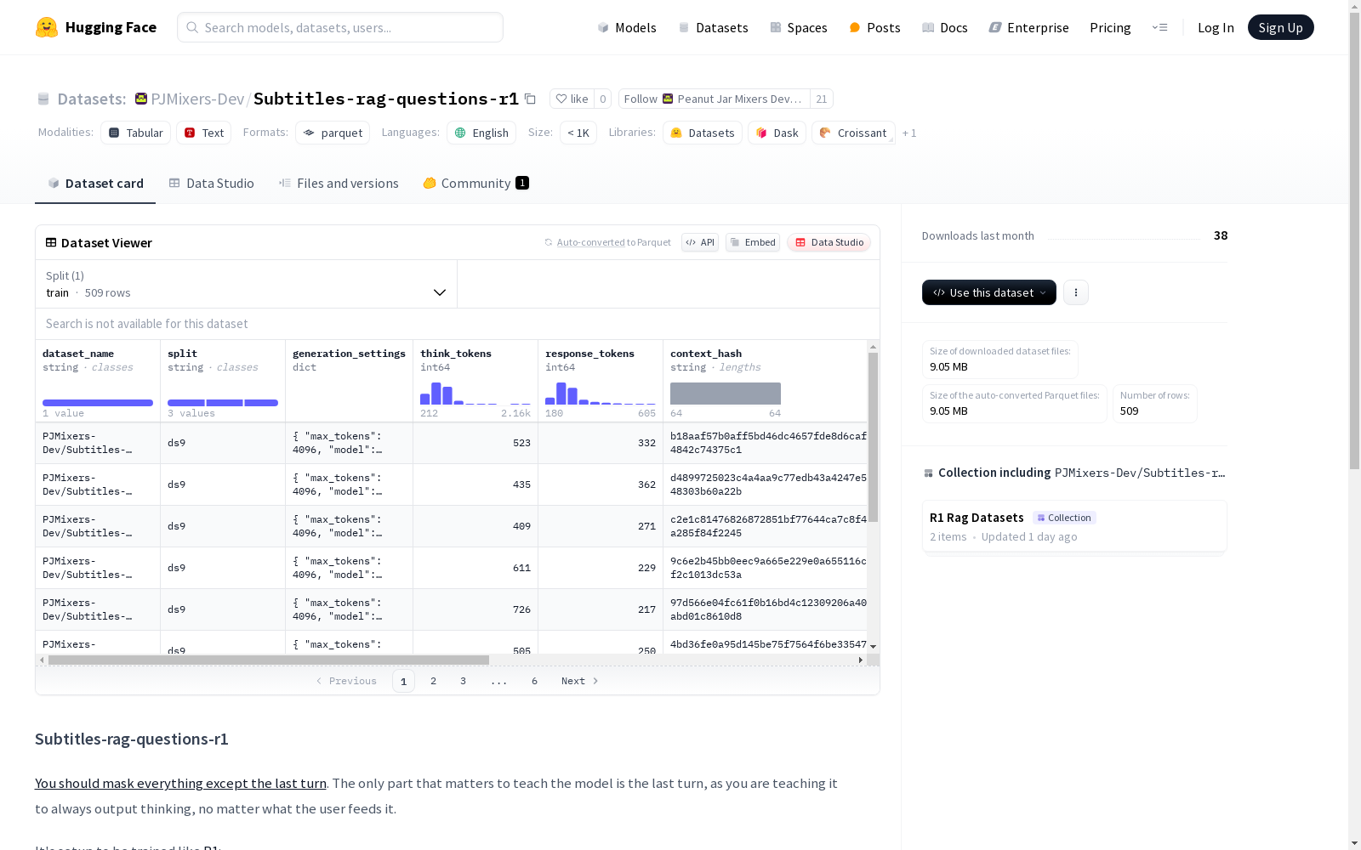Click the search models input field

[x=340, y=27]
